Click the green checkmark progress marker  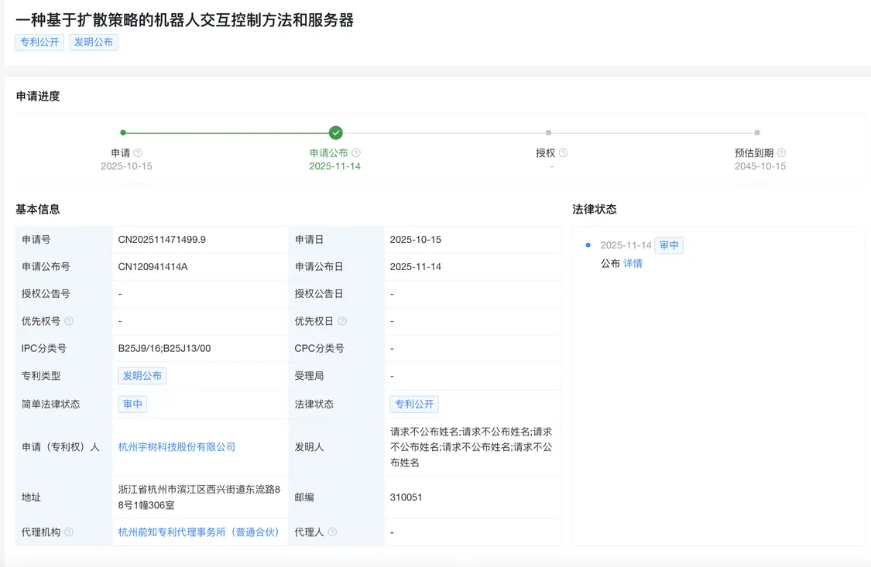(335, 132)
